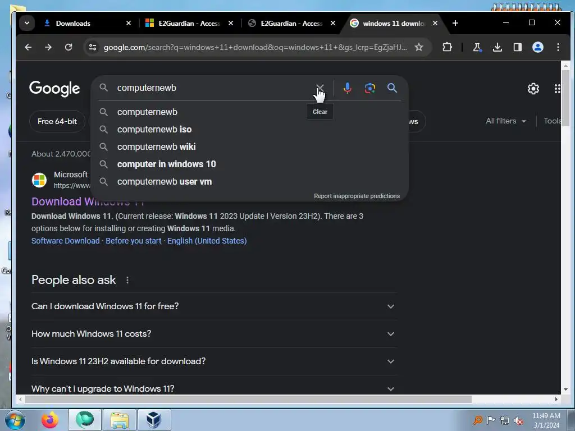Click the taskbar clock showing 11:49 AM

(x=546, y=420)
